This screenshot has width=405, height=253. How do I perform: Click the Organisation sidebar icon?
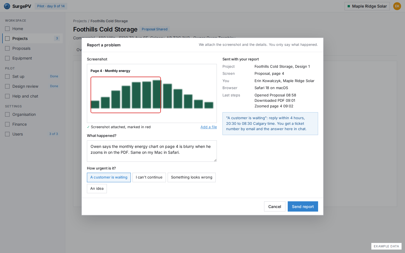(x=7, y=114)
